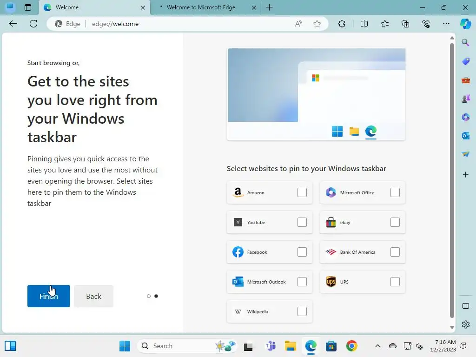Image resolution: width=476 pixels, height=357 pixels.
Task: Toggle sidebar visibility icon near bottom
Action: point(465,306)
